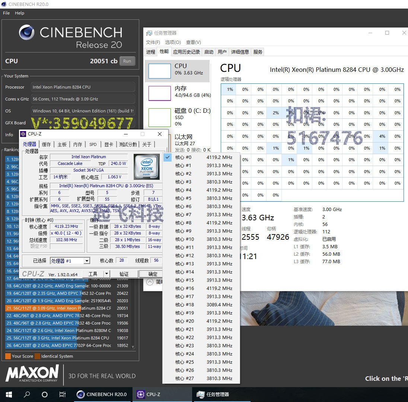Switch to CPU-Z 主板 tab
The image size is (408, 402).
tap(62, 144)
